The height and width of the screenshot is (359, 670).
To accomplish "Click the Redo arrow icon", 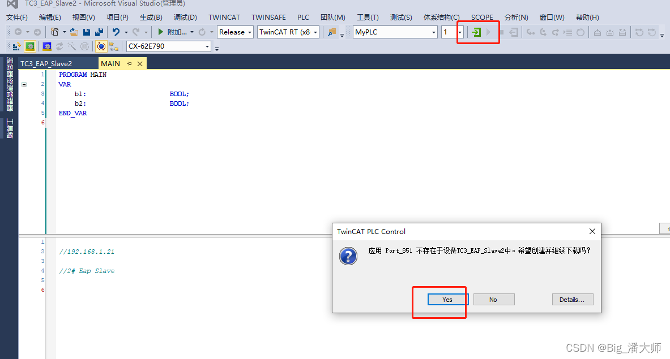I will pos(136,32).
